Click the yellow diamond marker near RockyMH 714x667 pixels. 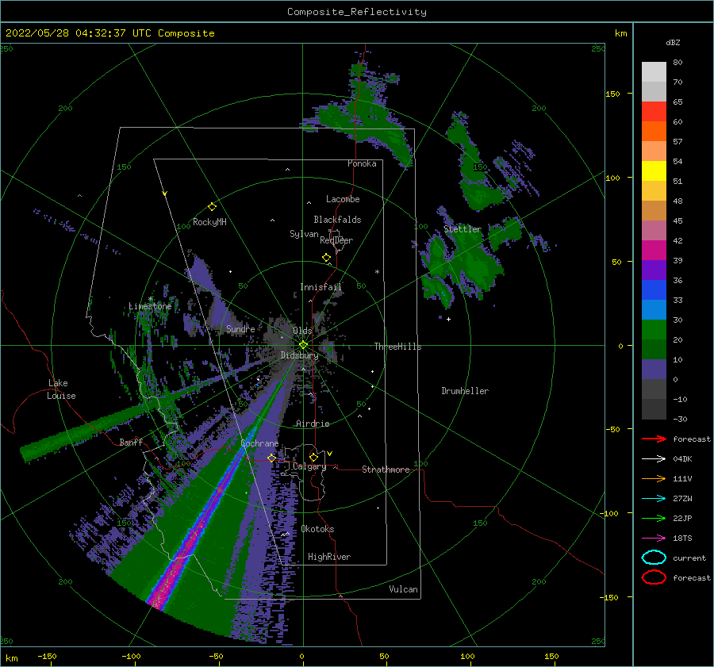pyautogui.click(x=212, y=207)
